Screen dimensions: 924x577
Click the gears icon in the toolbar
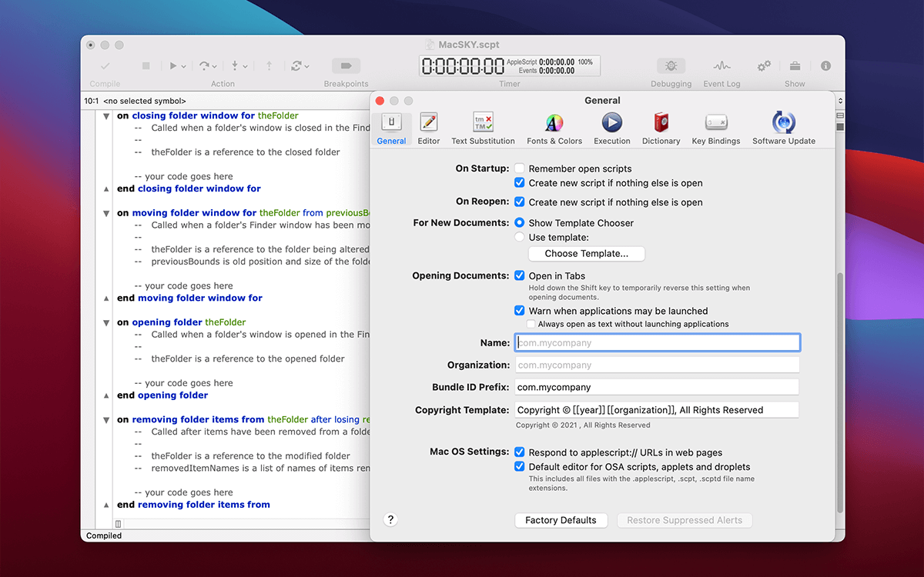(764, 66)
